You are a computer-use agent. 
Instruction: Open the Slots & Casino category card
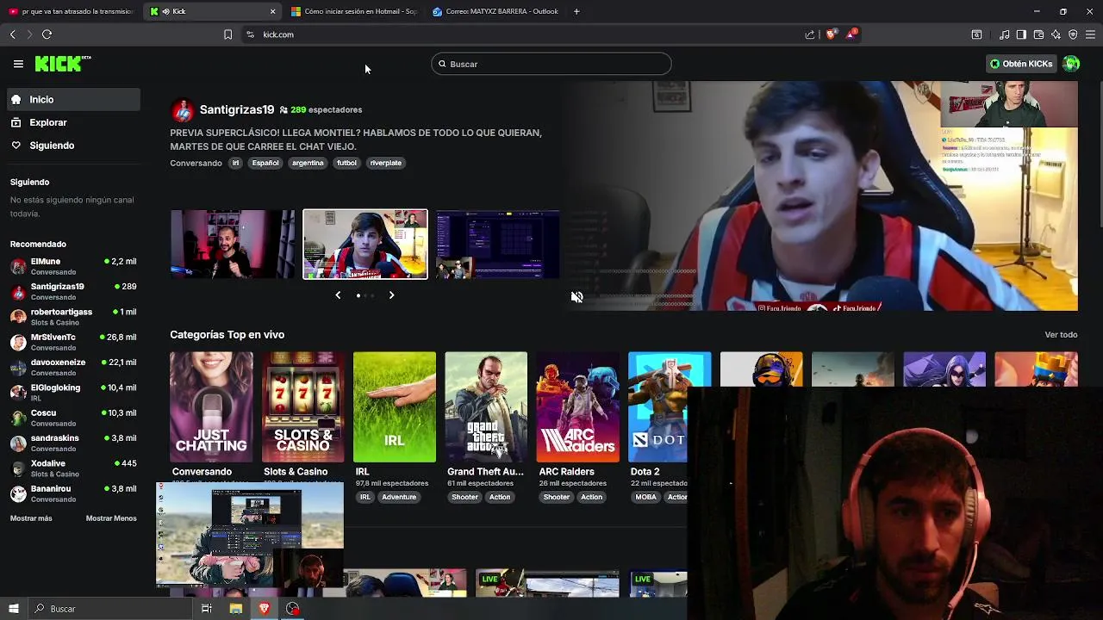(303, 407)
